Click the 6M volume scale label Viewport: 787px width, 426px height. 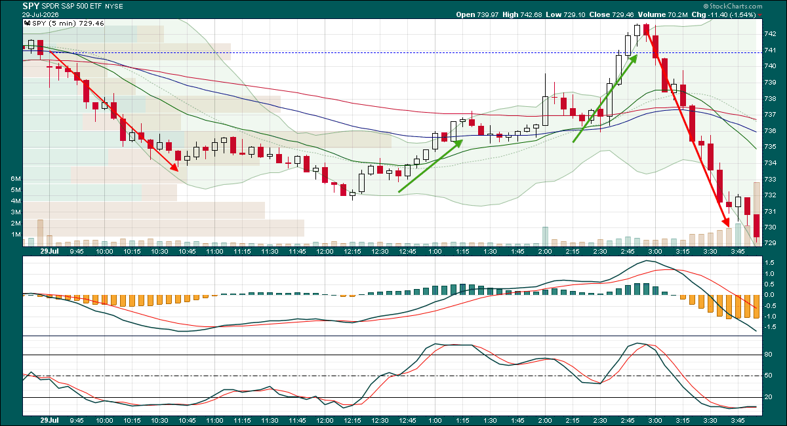tap(16, 179)
